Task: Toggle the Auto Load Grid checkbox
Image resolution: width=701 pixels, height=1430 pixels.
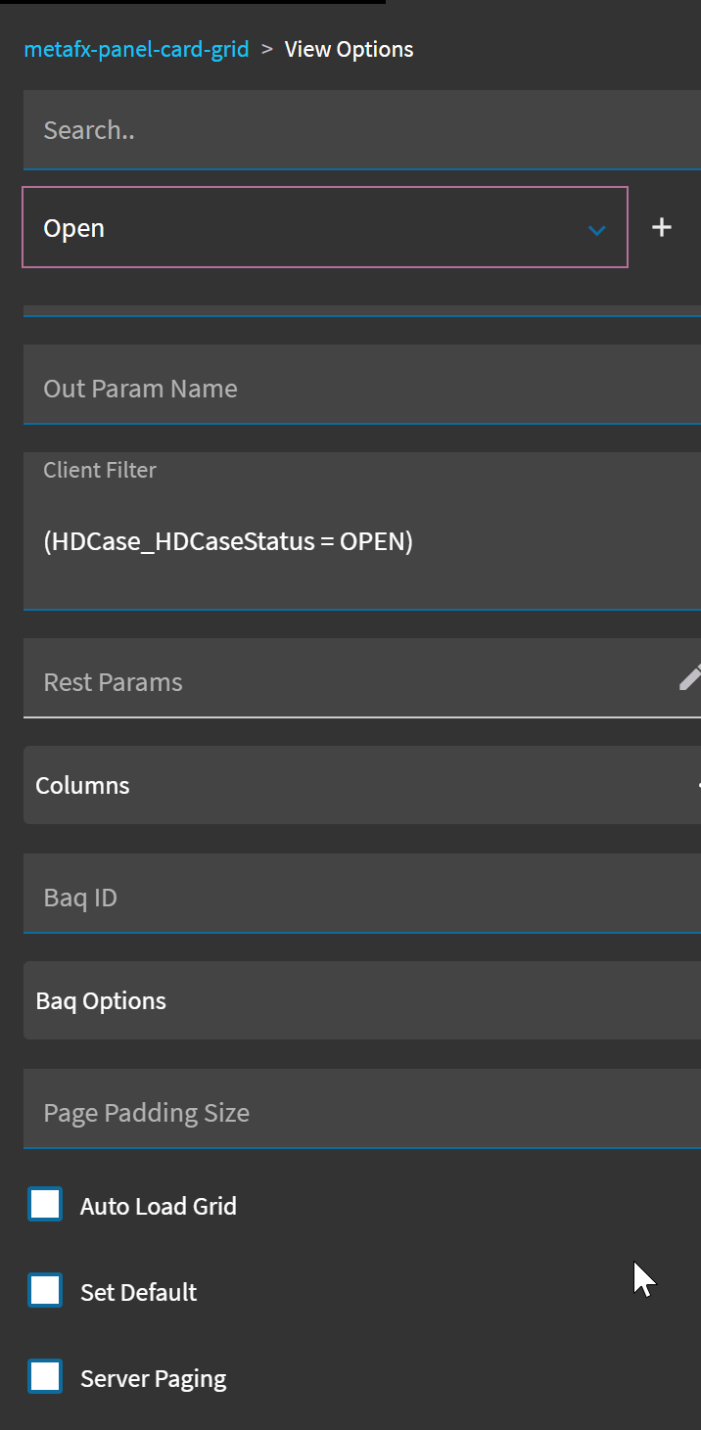Action: pos(46,1205)
